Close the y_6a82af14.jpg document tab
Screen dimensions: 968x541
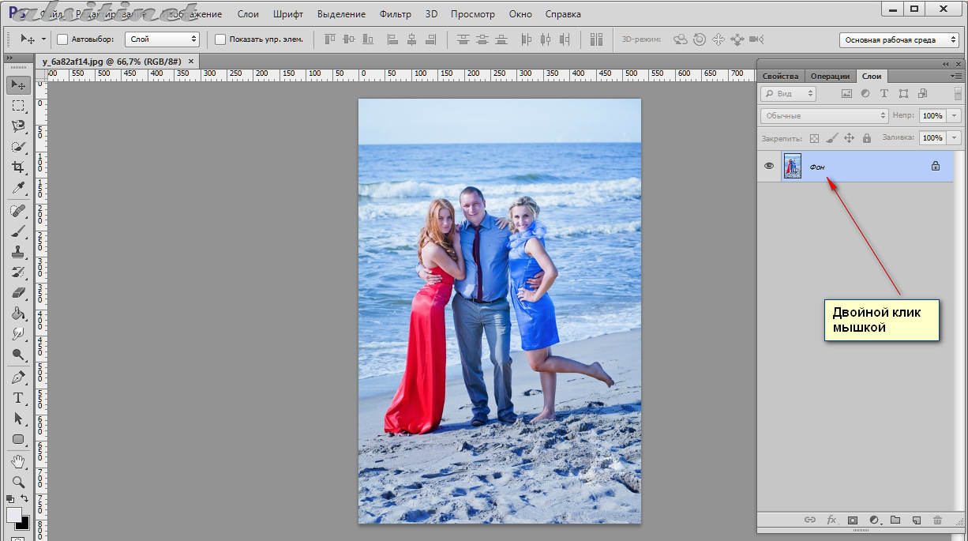pos(191,61)
